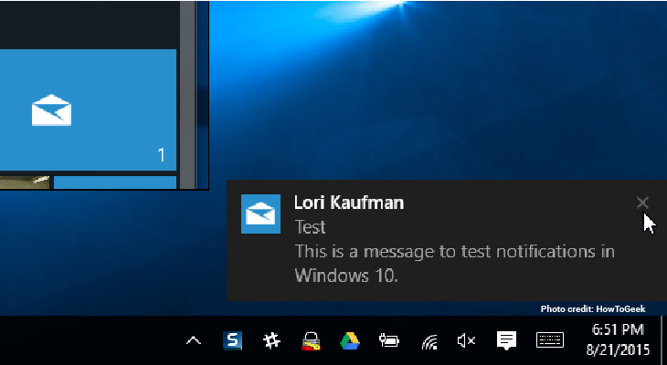The width and height of the screenshot is (667, 365).
Task: Click the notification subject "Test"
Action: pyautogui.click(x=310, y=227)
